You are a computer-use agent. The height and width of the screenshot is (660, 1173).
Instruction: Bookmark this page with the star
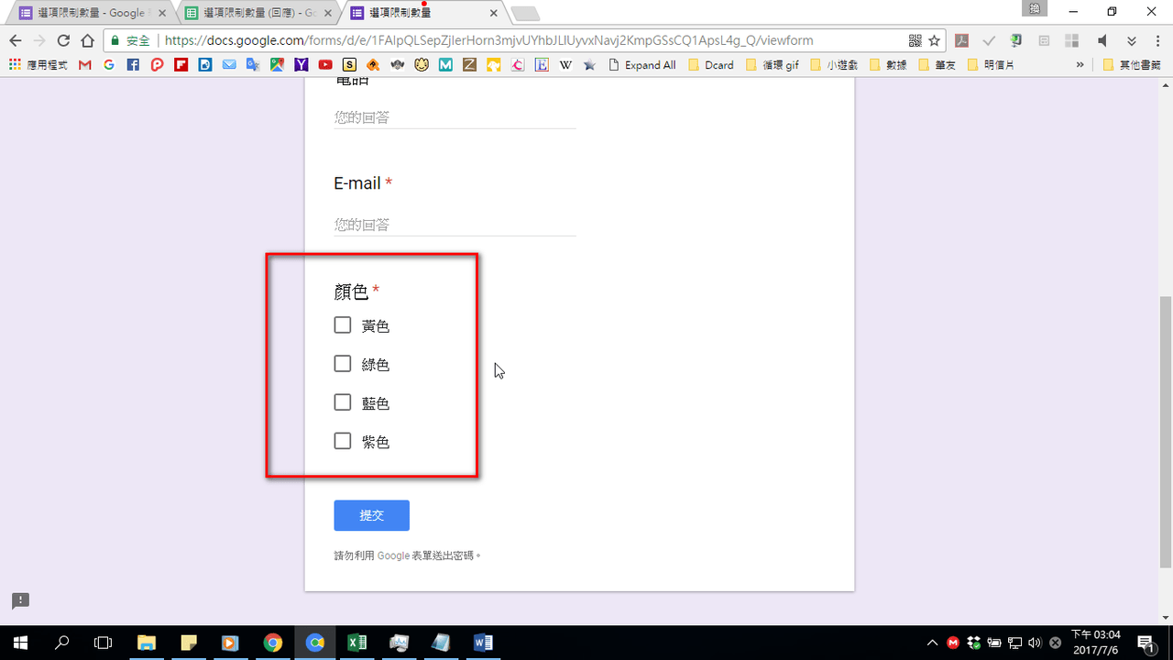click(x=934, y=40)
